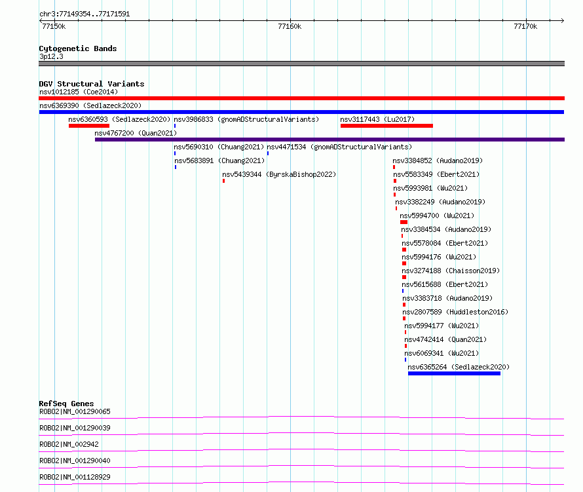Select ROBO2|NM_001290040 gene label
Screen dimensions: 583x492
[x=75, y=461]
